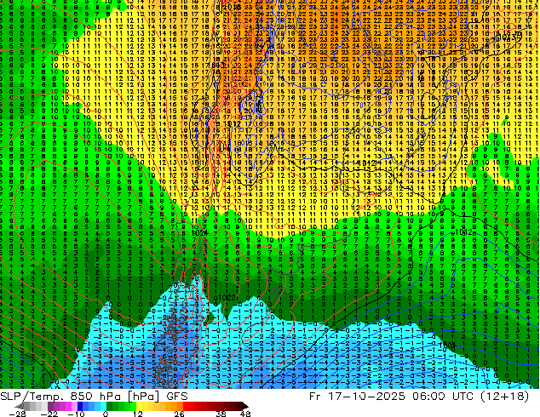Click the '48' label under the color scale
540x417 pixels.
click(x=245, y=414)
